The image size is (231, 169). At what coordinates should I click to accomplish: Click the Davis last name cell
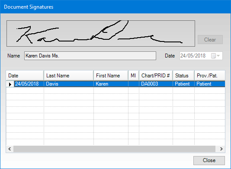point(69,84)
